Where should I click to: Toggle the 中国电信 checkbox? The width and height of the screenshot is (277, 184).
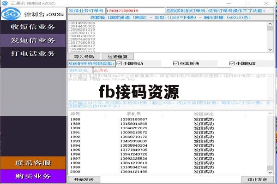pos(232,63)
